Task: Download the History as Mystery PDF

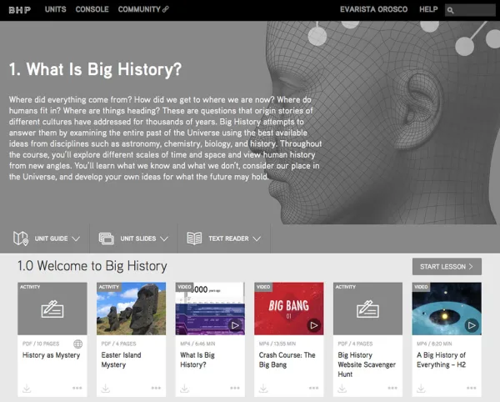Action: pyautogui.click(x=26, y=388)
